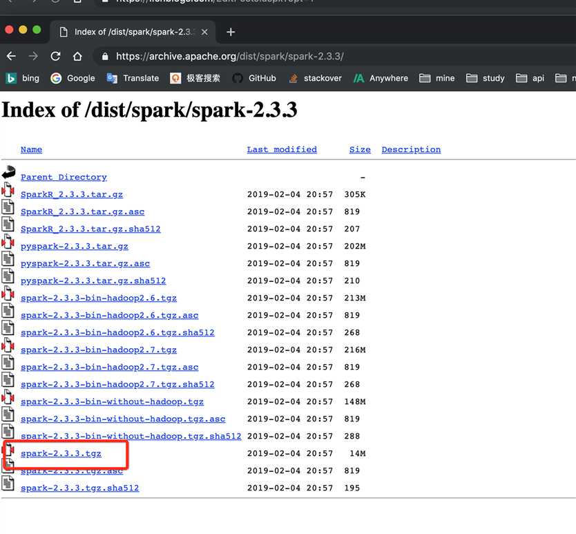Reload the page with the refresh icon

click(55, 56)
